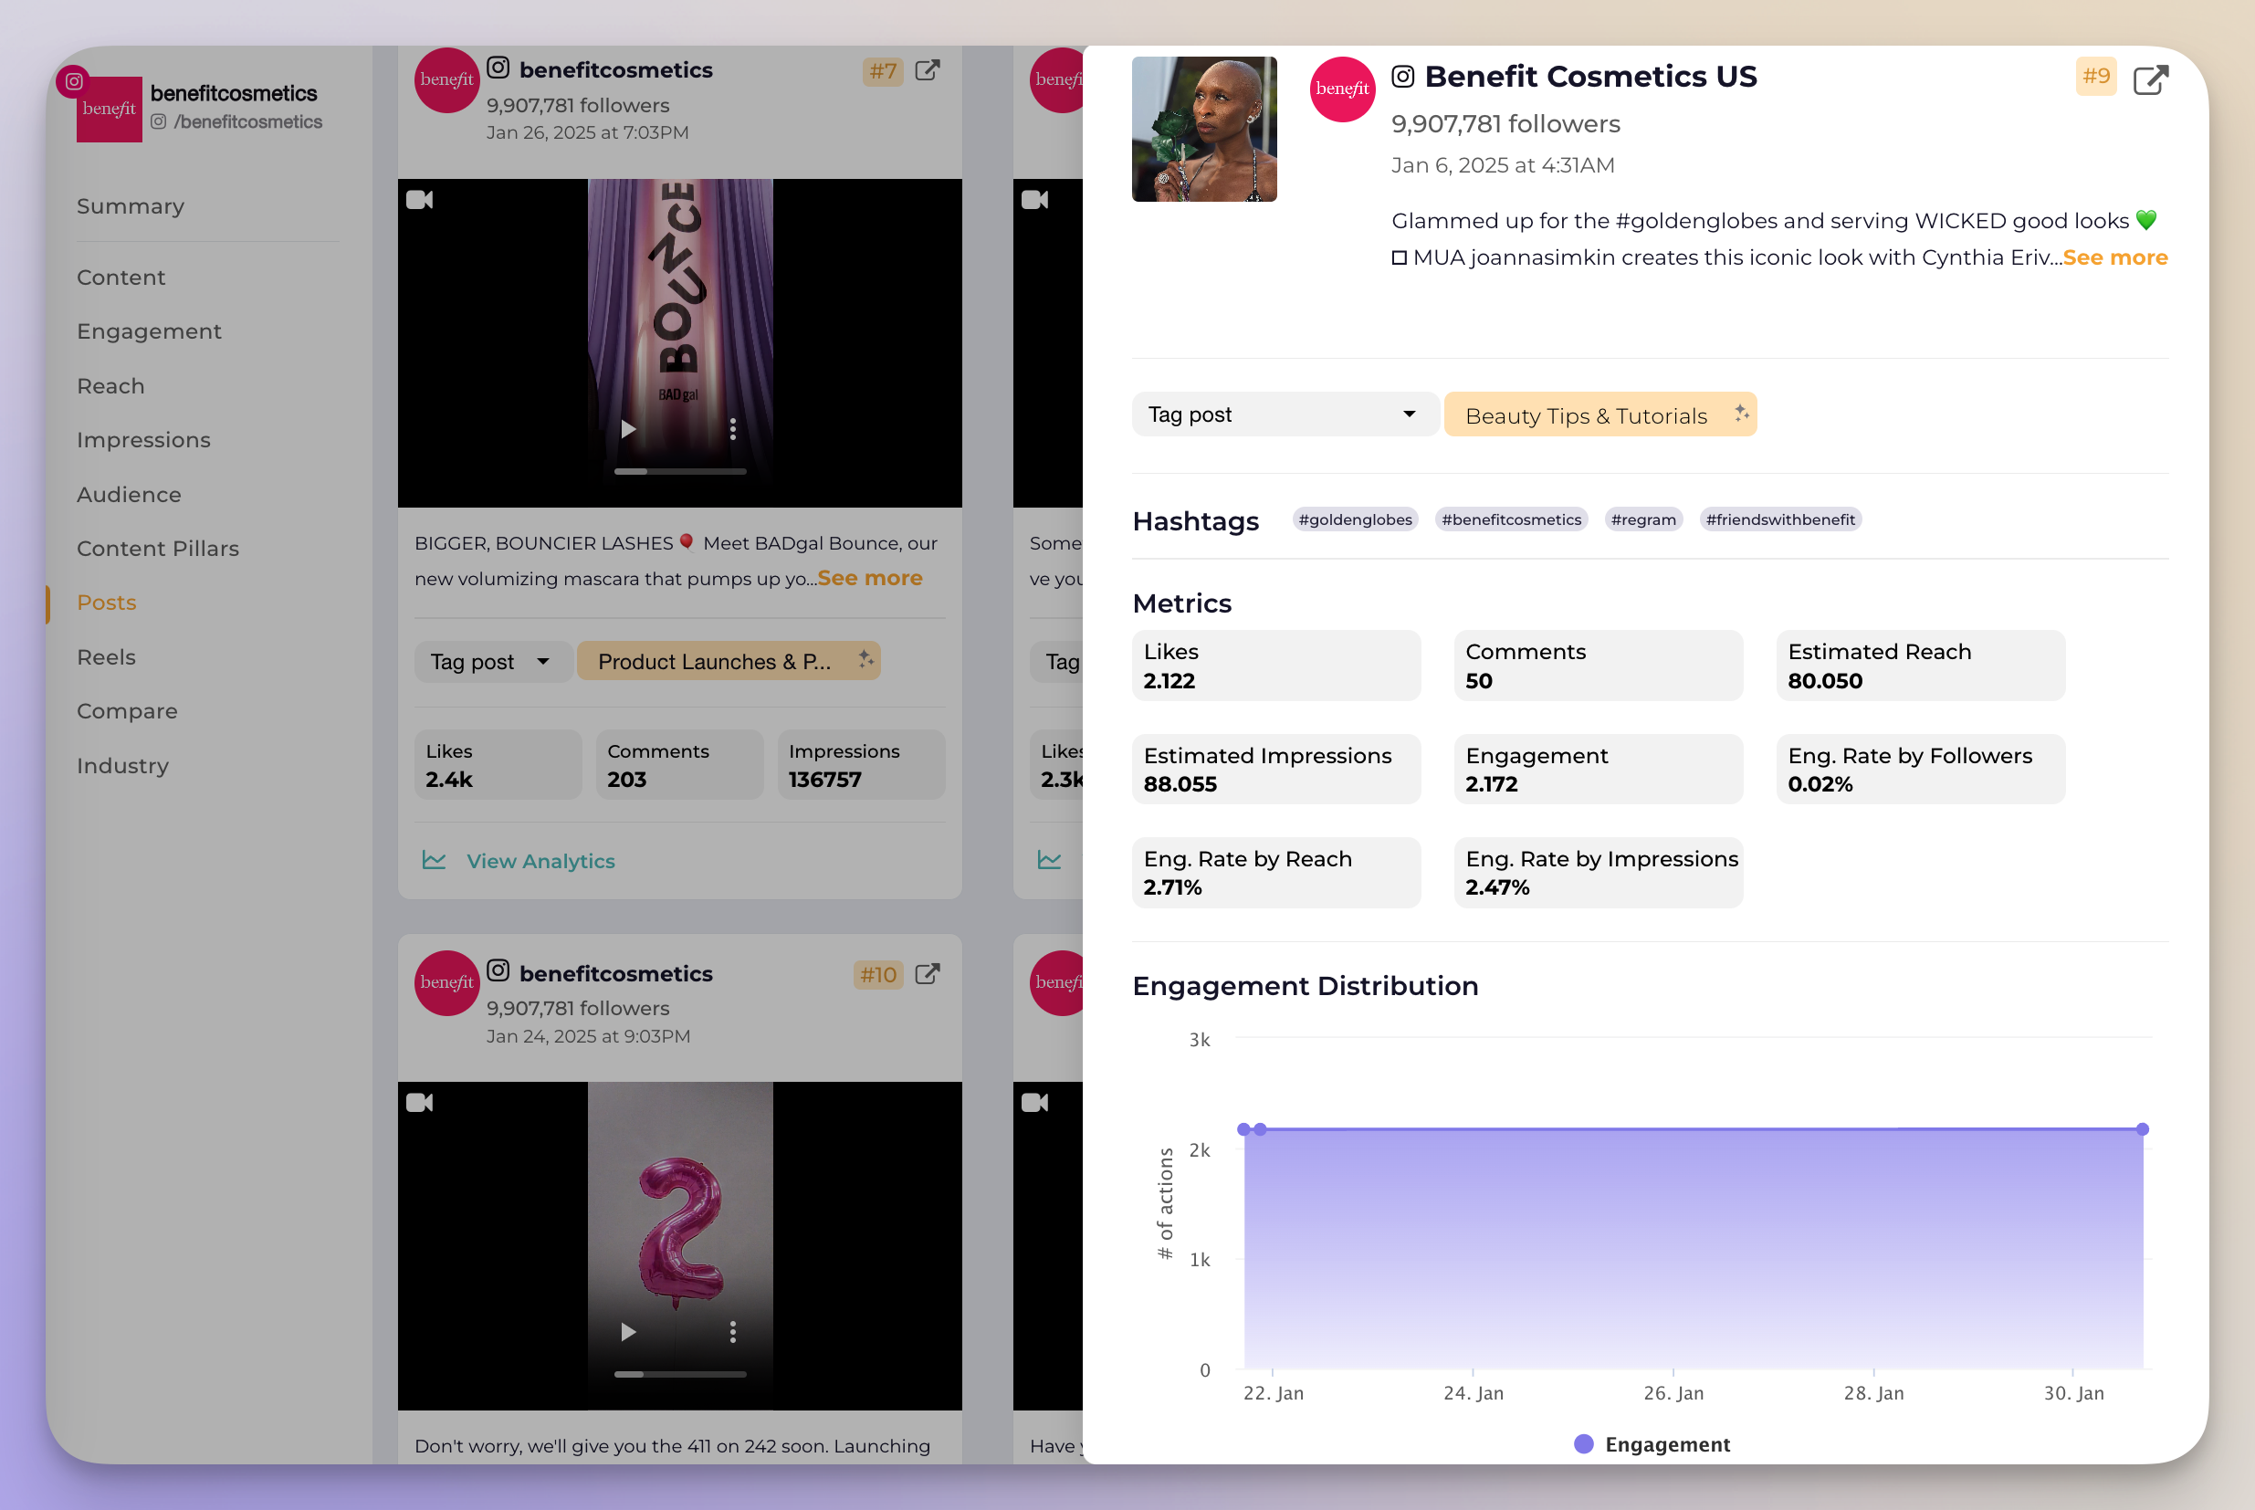Click the play button on the number 2 balloon video
The width and height of the screenshot is (2255, 1510).
pos(627,1331)
